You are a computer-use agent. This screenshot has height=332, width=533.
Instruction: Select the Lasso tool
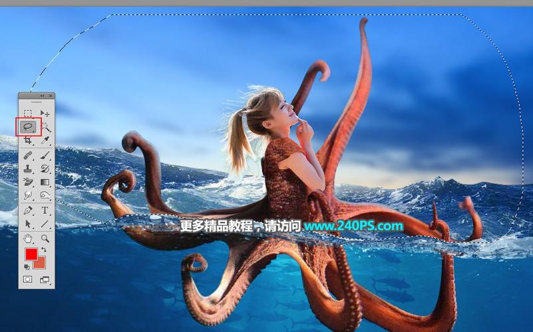[x=28, y=127]
